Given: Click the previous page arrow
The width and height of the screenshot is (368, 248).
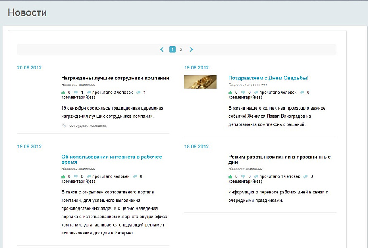Looking at the screenshot, I should click(x=162, y=49).
